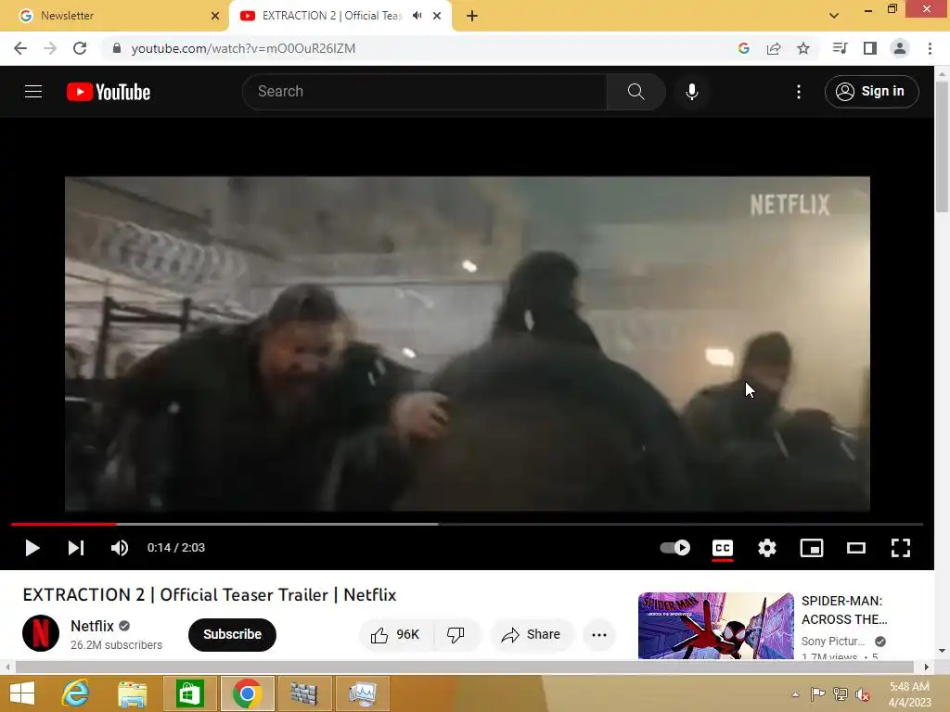Screen dimensions: 950x712
Task: Click the horizontal scrollbar right arrow
Action: pyautogui.click(x=927, y=667)
